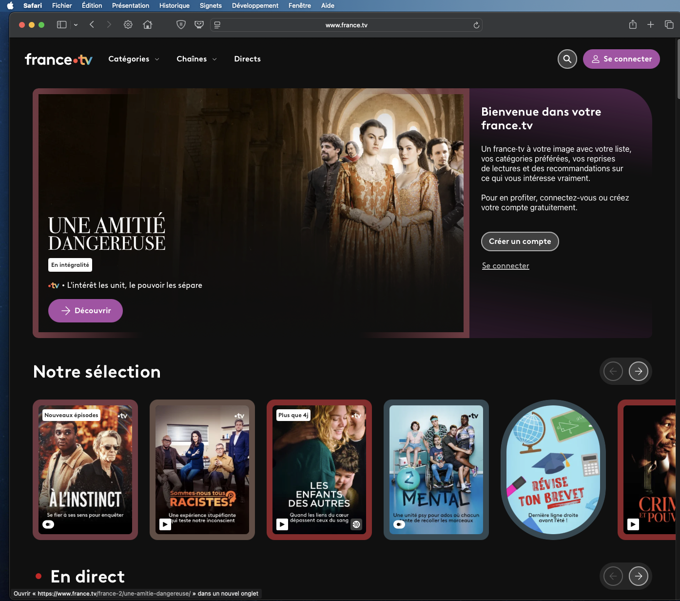The width and height of the screenshot is (680, 601).
Task: Open the À l'instinct card
Action: click(x=85, y=470)
